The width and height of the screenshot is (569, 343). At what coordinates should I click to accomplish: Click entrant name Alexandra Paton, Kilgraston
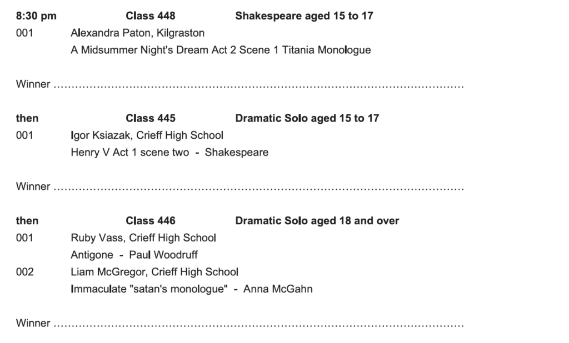(x=137, y=33)
